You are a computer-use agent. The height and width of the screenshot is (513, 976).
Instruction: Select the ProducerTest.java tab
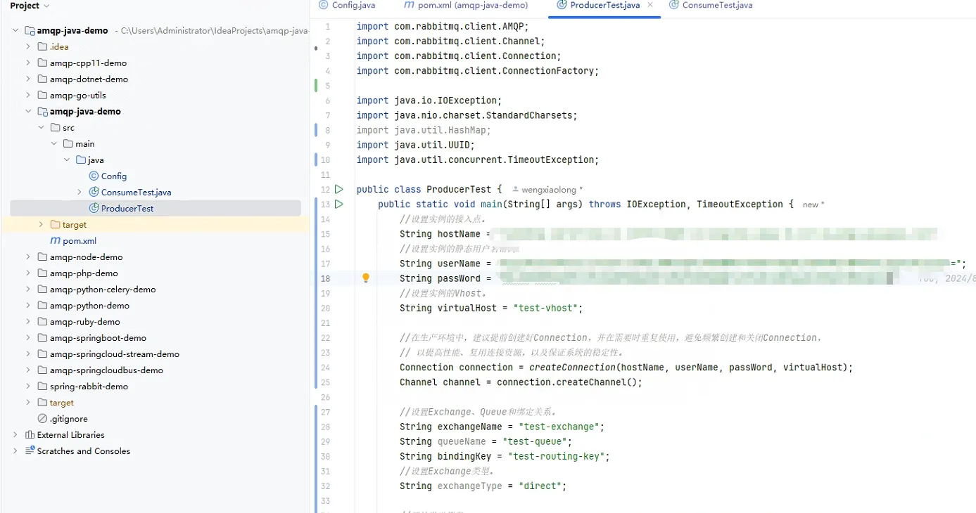point(604,5)
